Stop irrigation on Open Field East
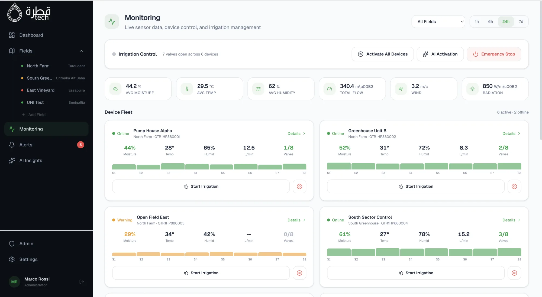 [x=299, y=273]
